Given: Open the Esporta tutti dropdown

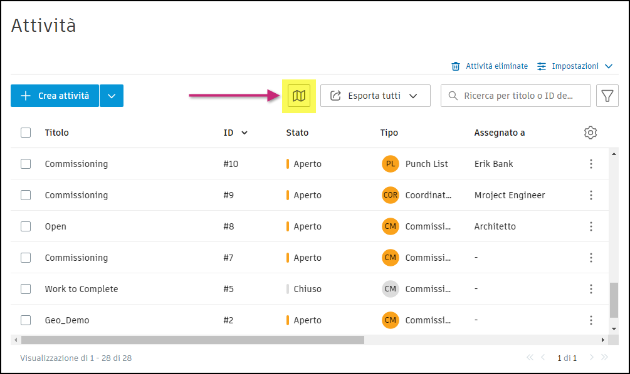Looking at the screenshot, I should 375,96.
